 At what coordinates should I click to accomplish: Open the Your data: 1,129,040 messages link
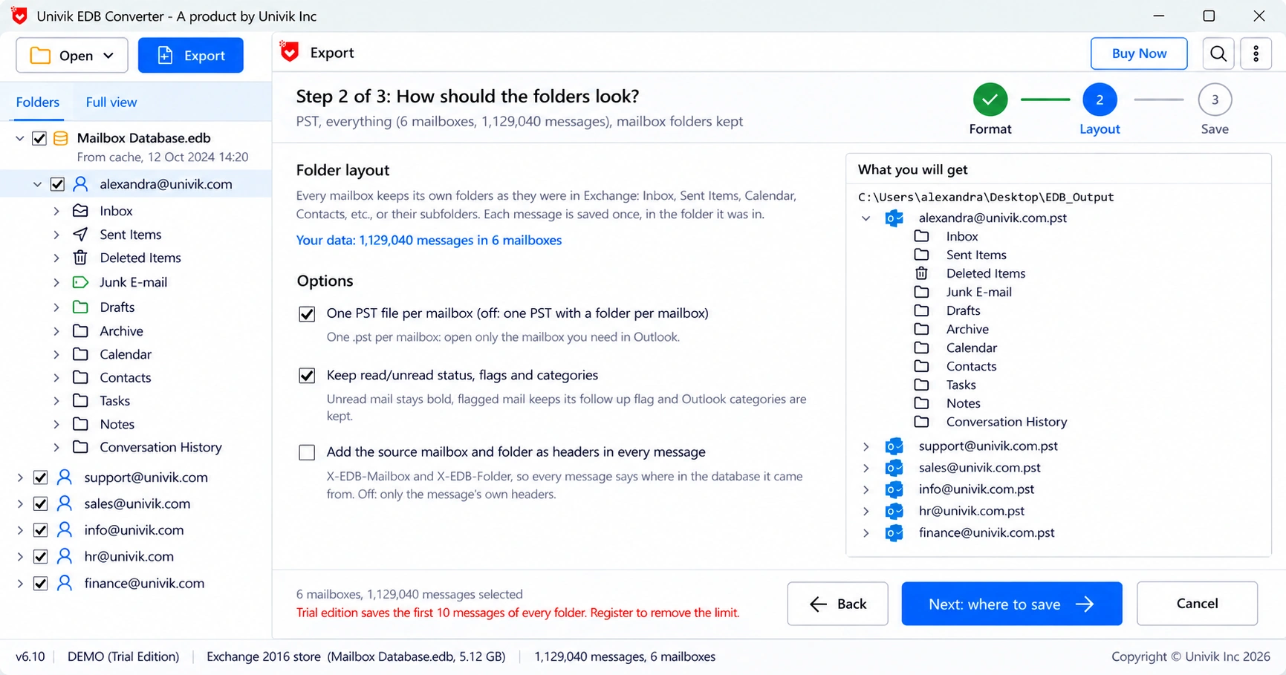429,241
